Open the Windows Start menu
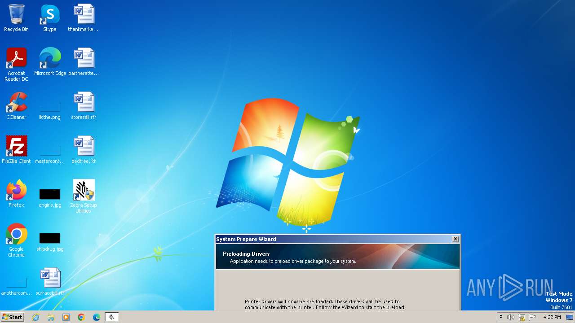 click(12, 317)
